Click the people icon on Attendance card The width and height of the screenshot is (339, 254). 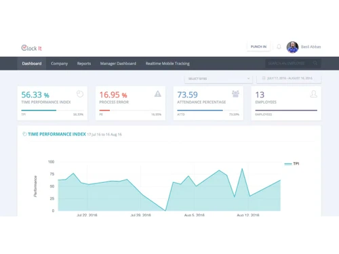pos(235,93)
